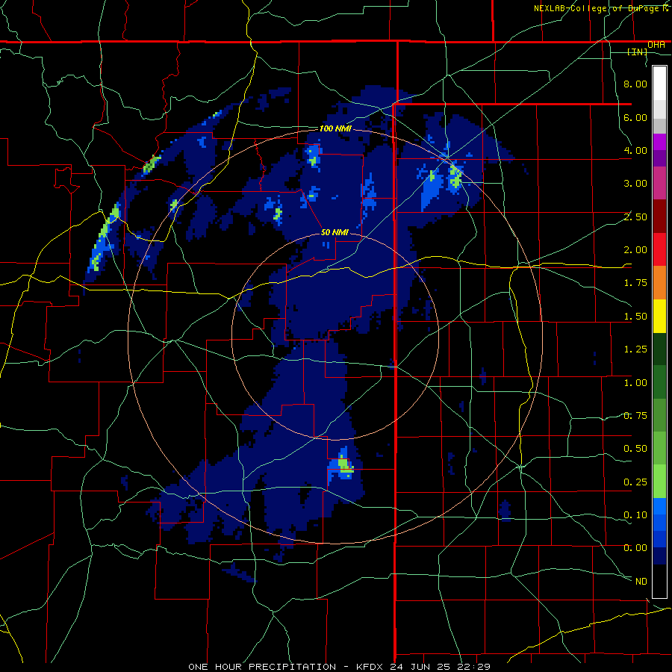Click the OHA product label

click(656, 45)
